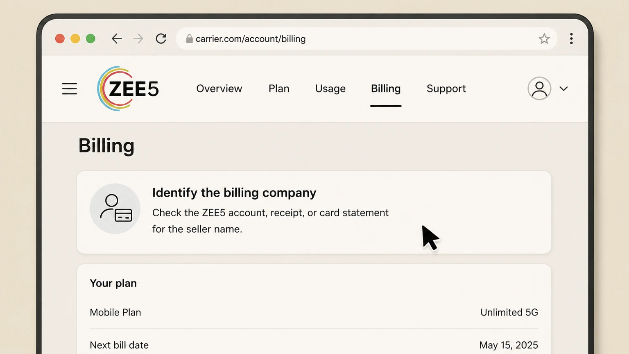Open the browser three-dot menu

click(x=571, y=39)
